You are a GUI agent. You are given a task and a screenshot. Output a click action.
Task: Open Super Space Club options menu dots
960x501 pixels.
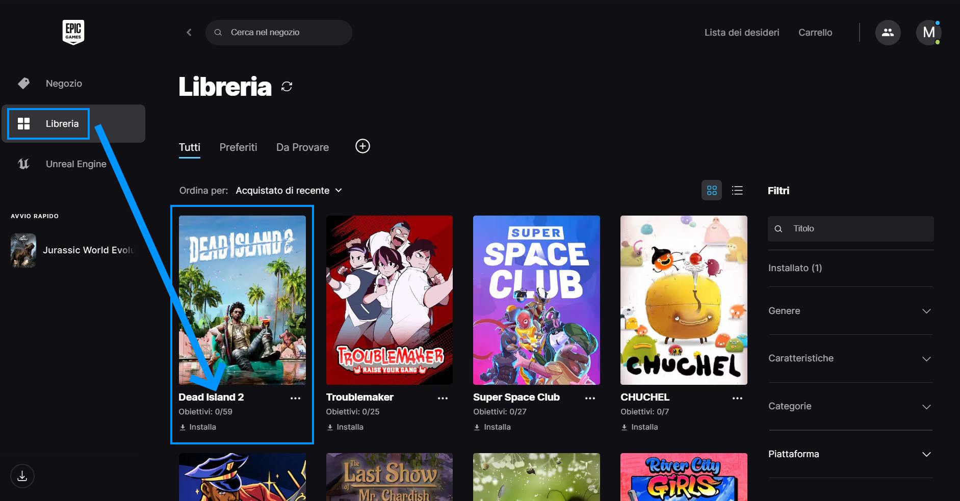click(x=590, y=398)
